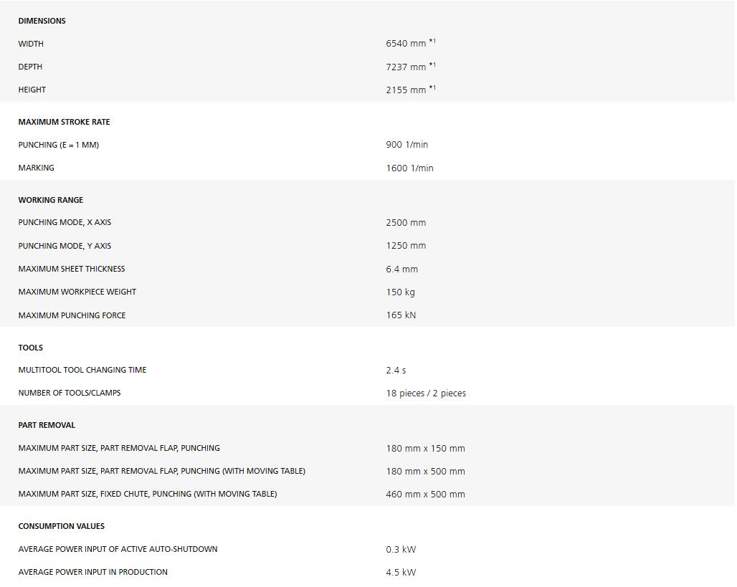This screenshot has width=737, height=587.
Task: Select the DIMENSIONS section heading
Action: tap(42, 21)
